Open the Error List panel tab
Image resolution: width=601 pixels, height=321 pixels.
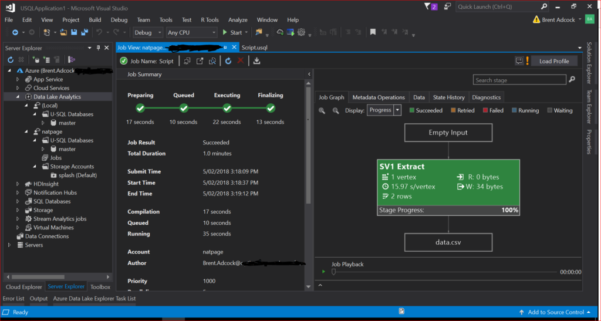[13, 298]
